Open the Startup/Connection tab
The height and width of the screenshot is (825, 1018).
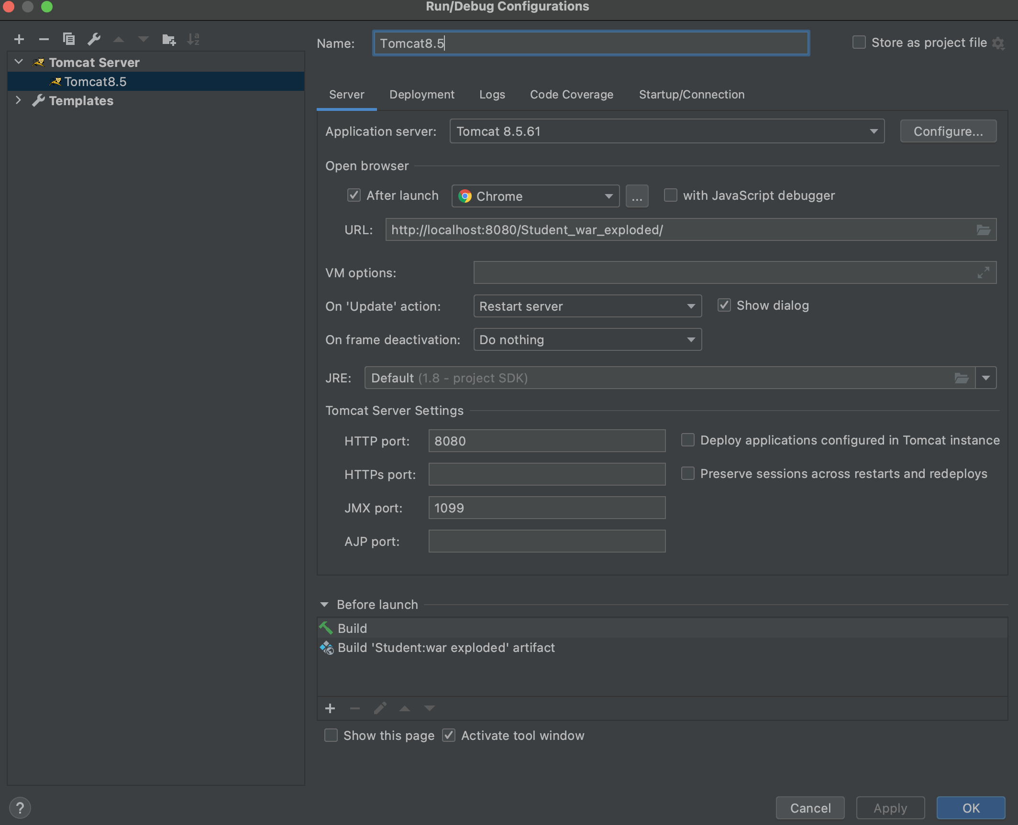click(691, 95)
